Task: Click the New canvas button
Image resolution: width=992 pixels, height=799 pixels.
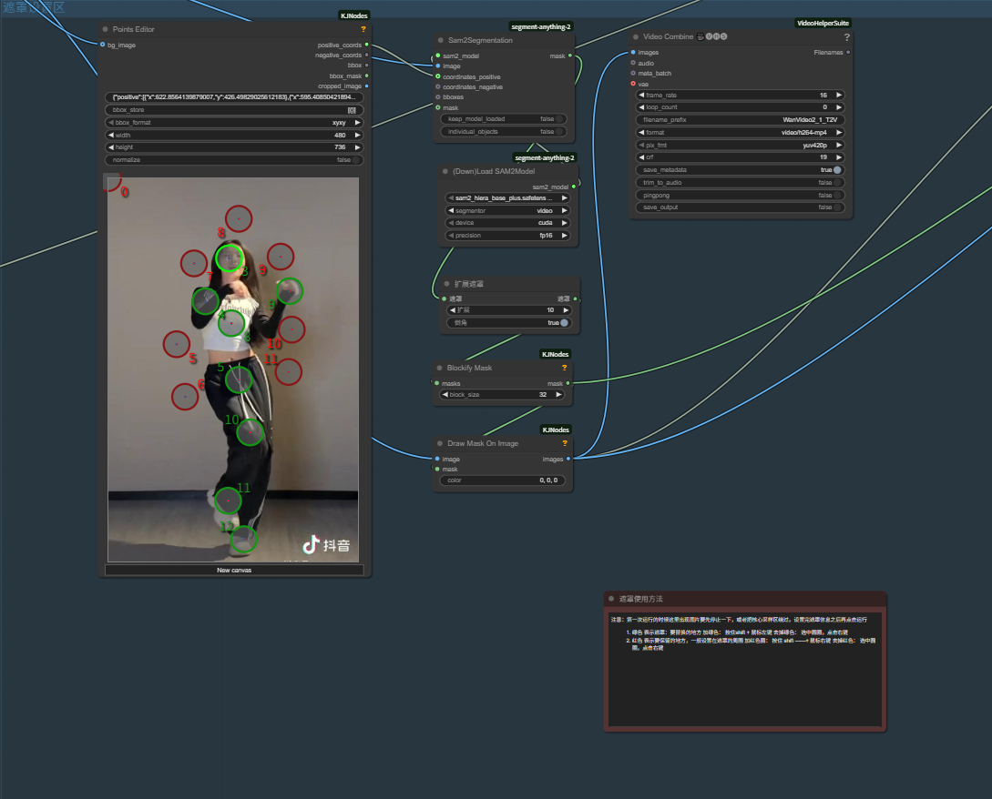Action: click(234, 571)
